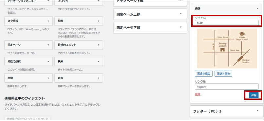Click the サイトの固定ページ一覧。 description
The height and width of the screenshot is (121, 264).
pyautogui.click(x=21, y=53)
